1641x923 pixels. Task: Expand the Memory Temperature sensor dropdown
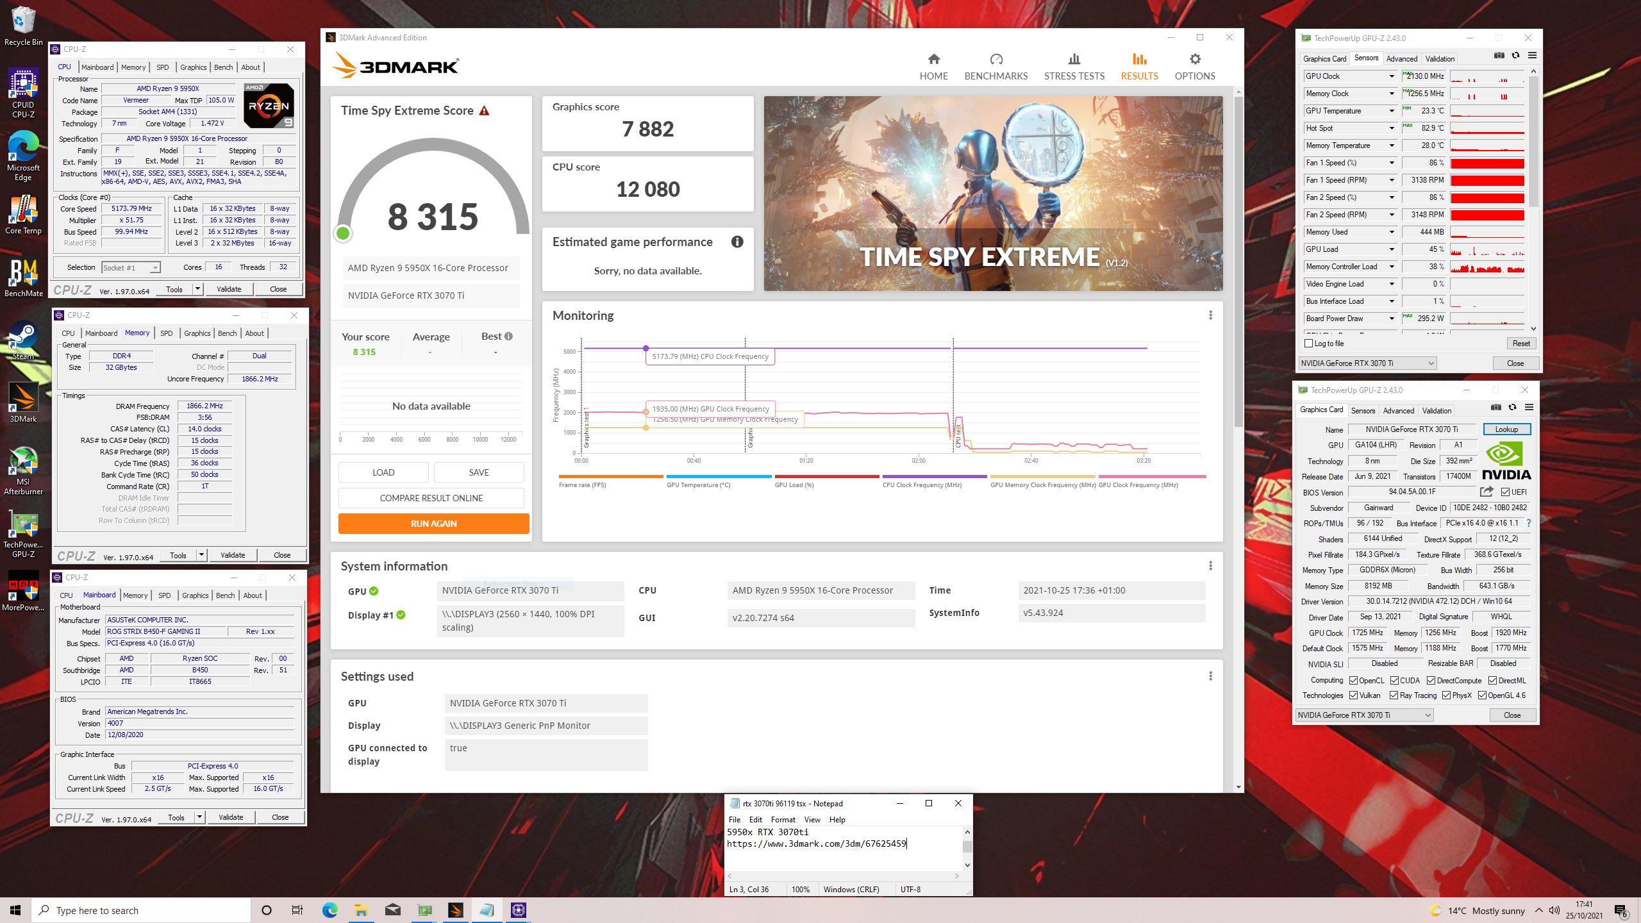pos(1392,146)
